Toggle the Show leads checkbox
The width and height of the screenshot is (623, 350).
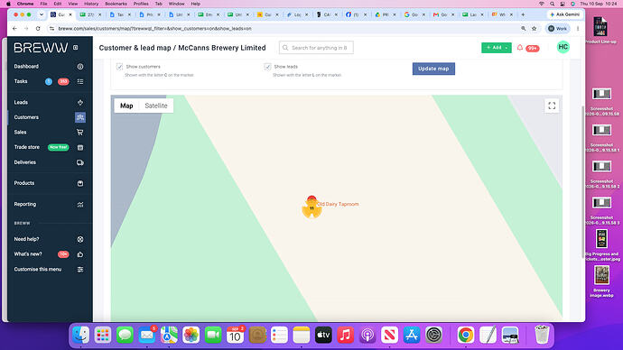(267, 67)
